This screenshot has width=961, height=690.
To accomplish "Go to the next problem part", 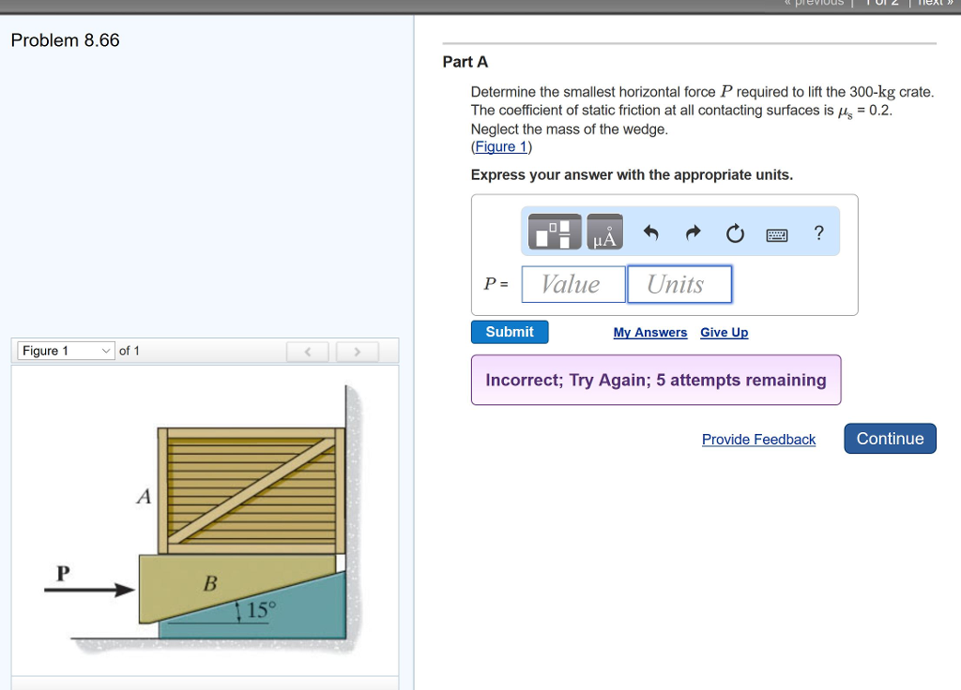I will [890, 439].
